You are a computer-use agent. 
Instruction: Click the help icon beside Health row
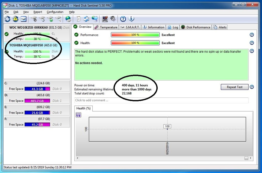point(252,43)
